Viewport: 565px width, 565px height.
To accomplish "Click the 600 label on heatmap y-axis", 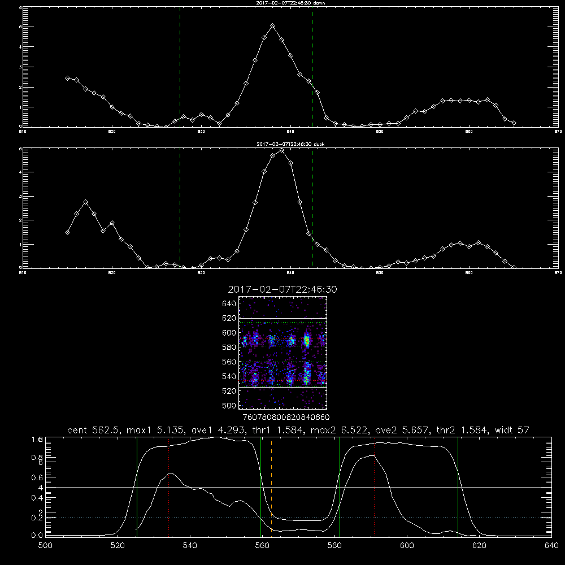I will (x=229, y=333).
